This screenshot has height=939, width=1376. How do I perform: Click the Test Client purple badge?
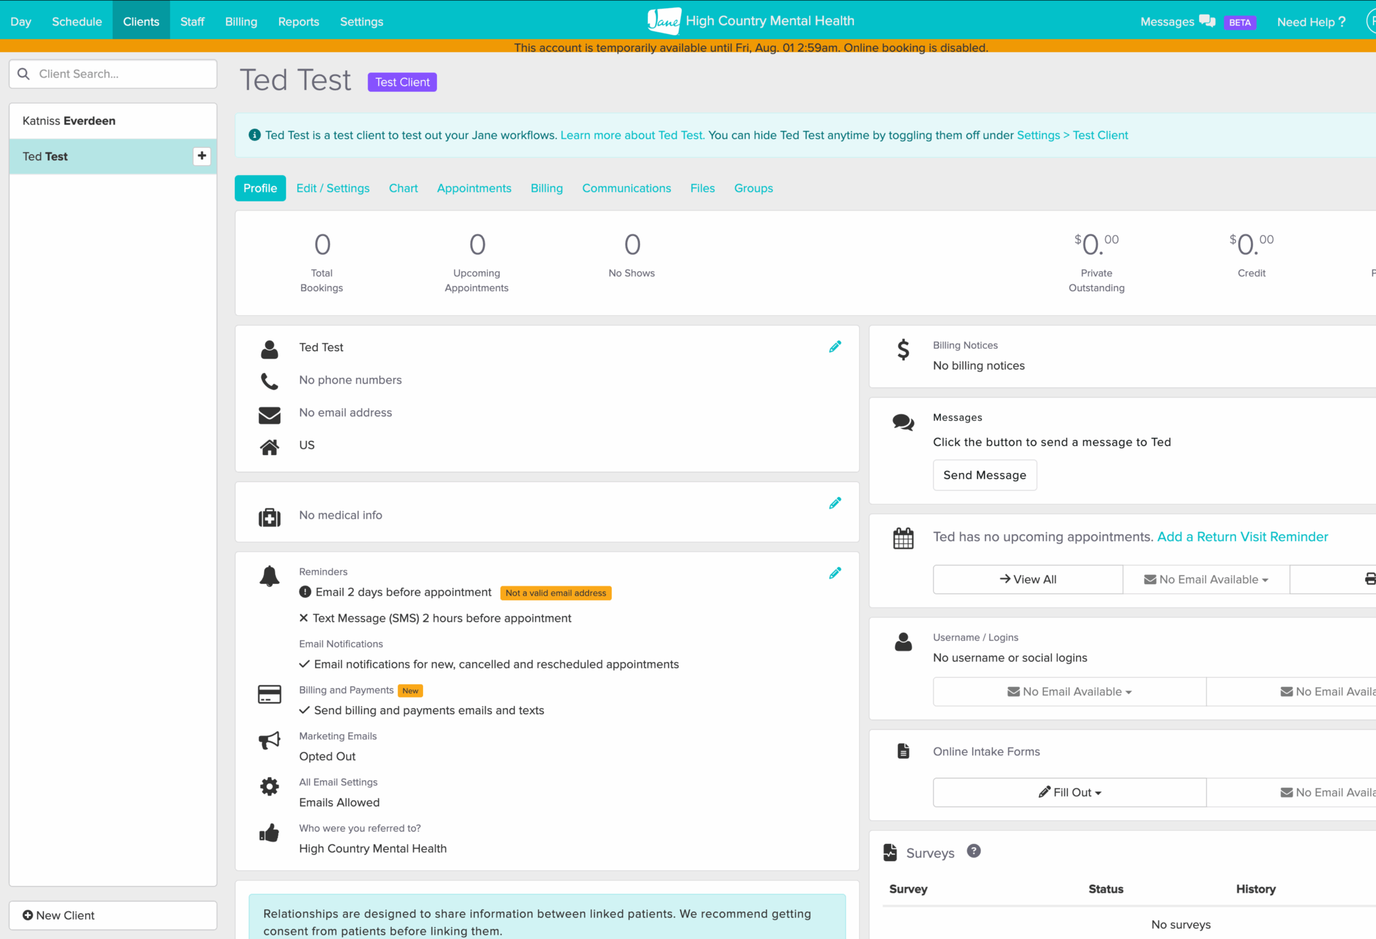tap(402, 82)
